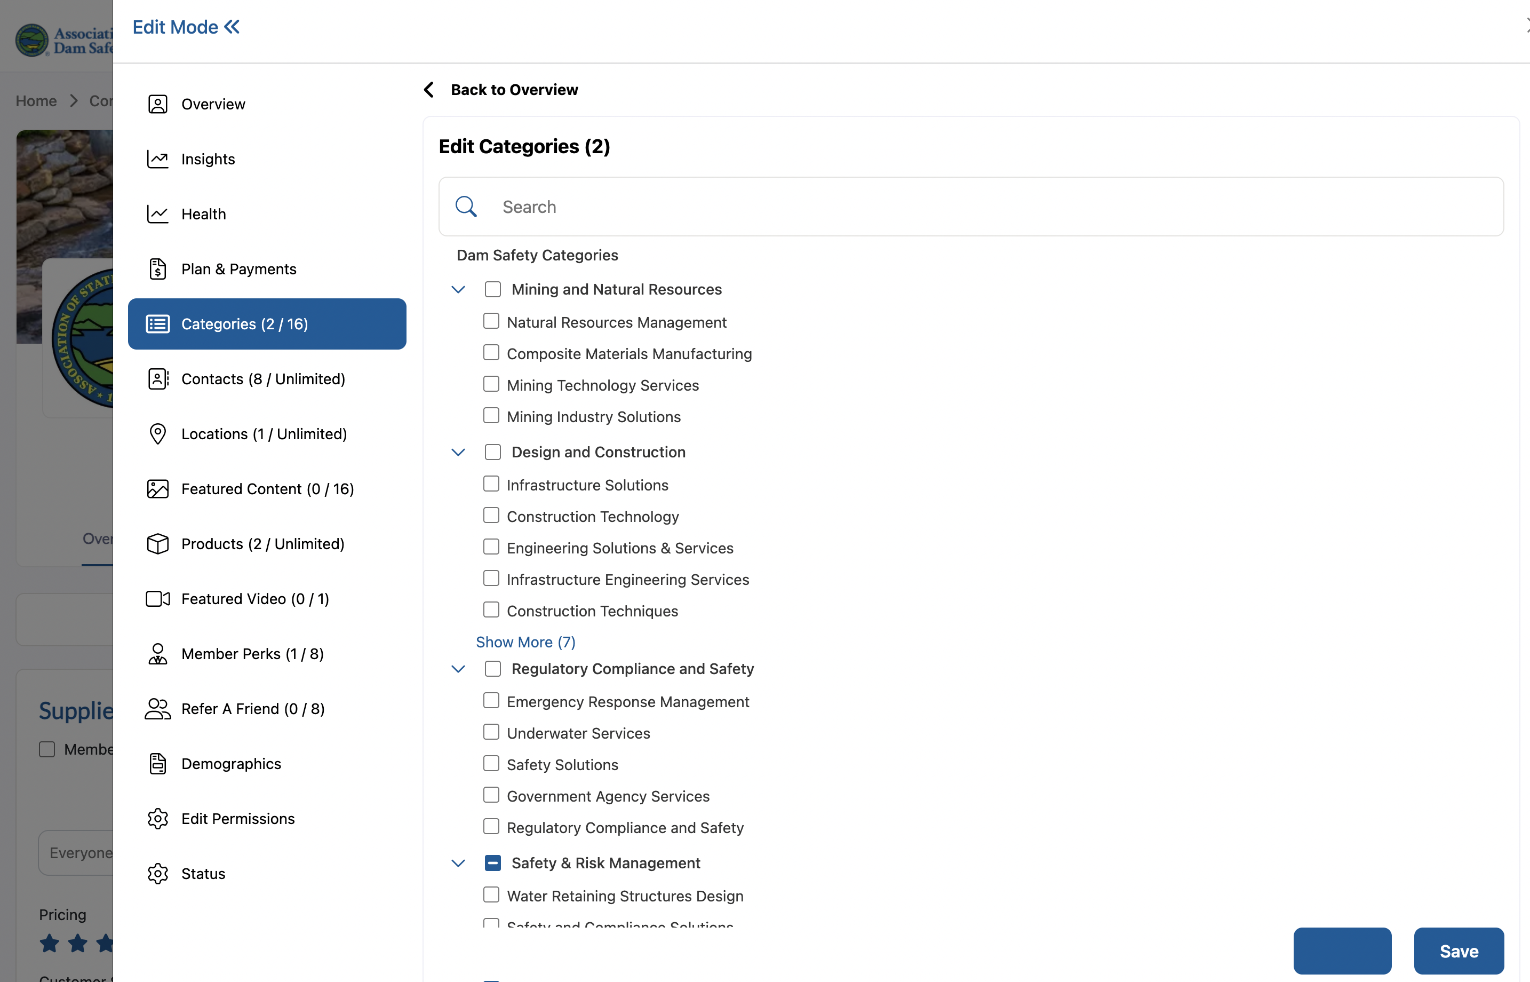Screen dimensions: 1530x982
Task: Enable the Underwater Services checkbox
Action: coord(491,732)
